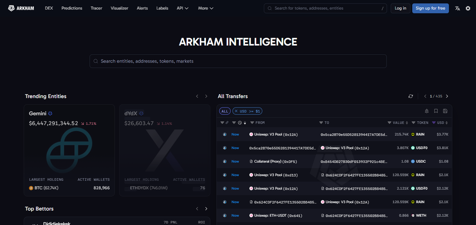
Task: Click the BTC coin icon in Gemini card
Action: coord(31,188)
